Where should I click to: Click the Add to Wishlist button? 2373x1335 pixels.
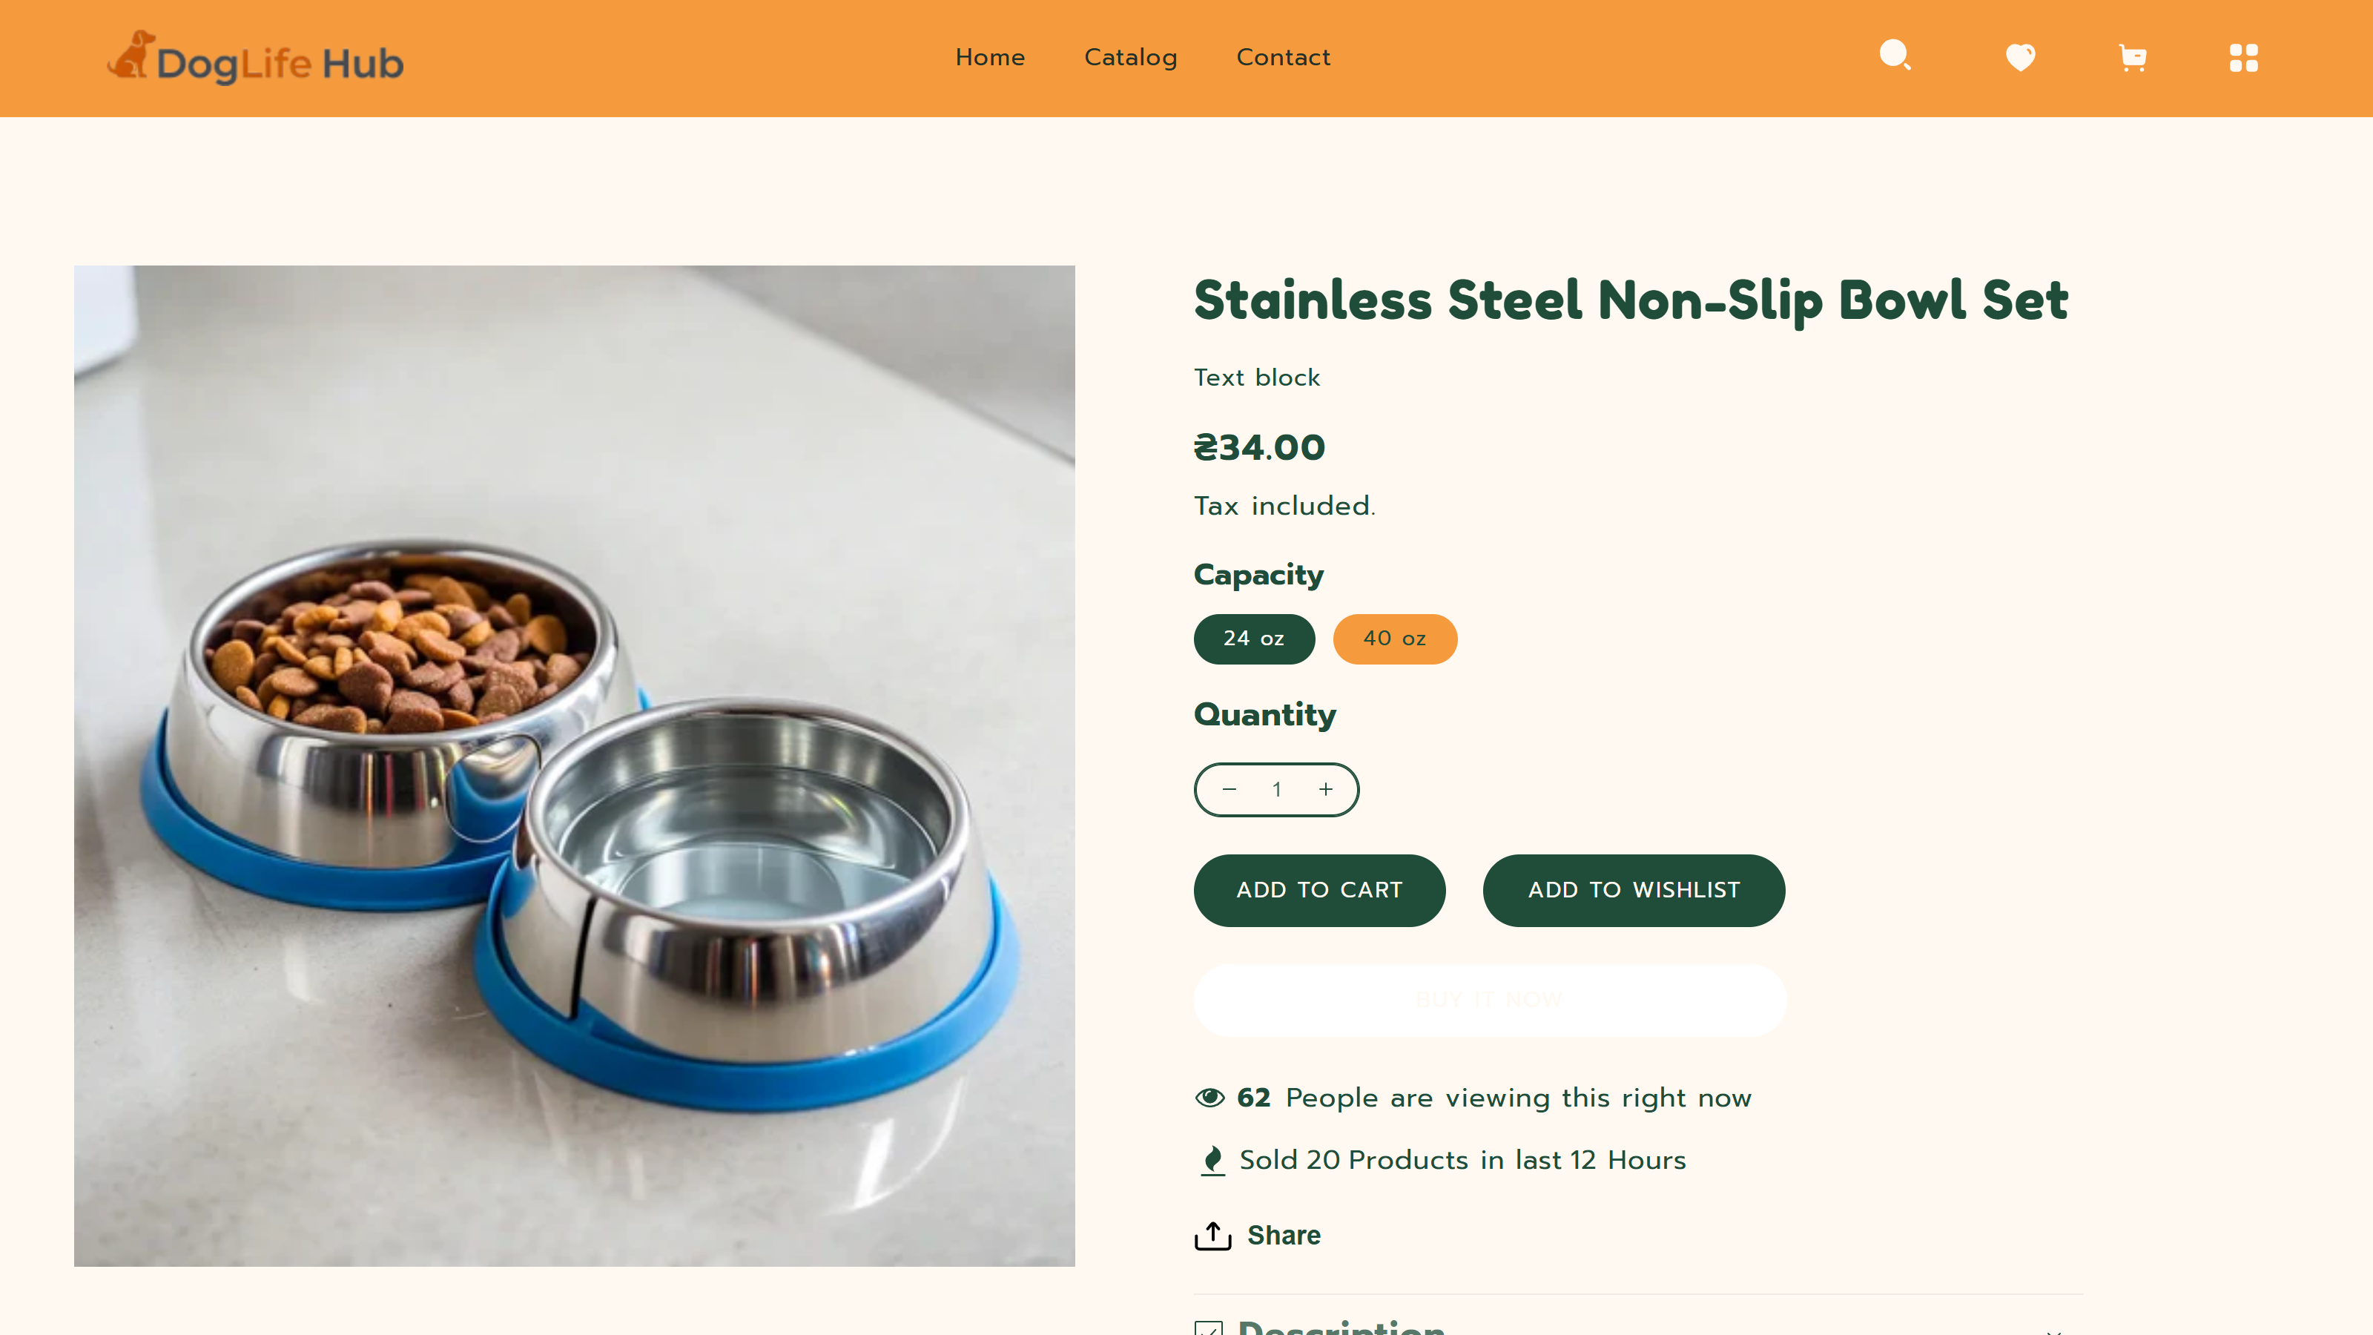[1633, 890]
